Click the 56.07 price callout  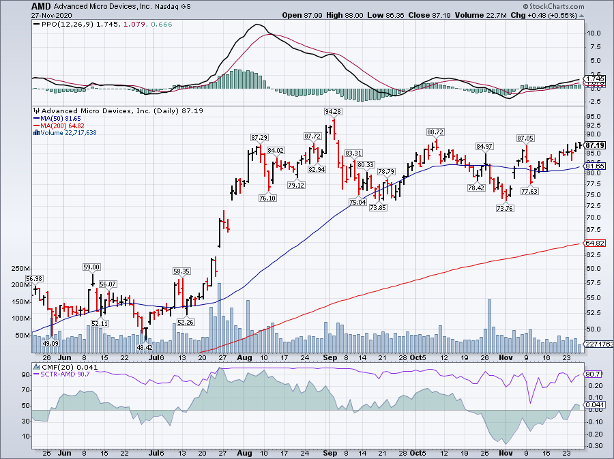point(108,284)
